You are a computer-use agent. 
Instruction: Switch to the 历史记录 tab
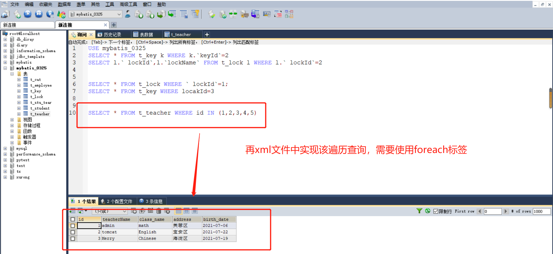click(112, 34)
